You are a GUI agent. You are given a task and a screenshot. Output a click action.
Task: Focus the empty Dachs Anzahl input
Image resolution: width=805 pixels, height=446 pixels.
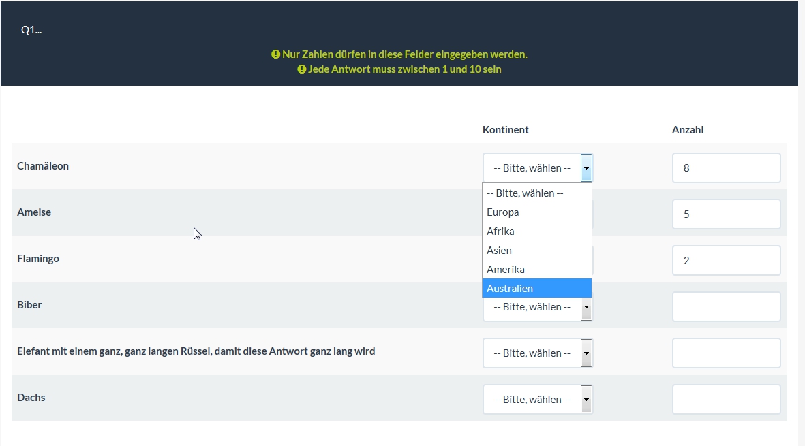tap(726, 400)
